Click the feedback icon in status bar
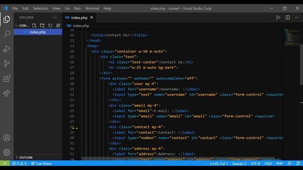The height and width of the screenshot is (170, 303). [x=289, y=163]
